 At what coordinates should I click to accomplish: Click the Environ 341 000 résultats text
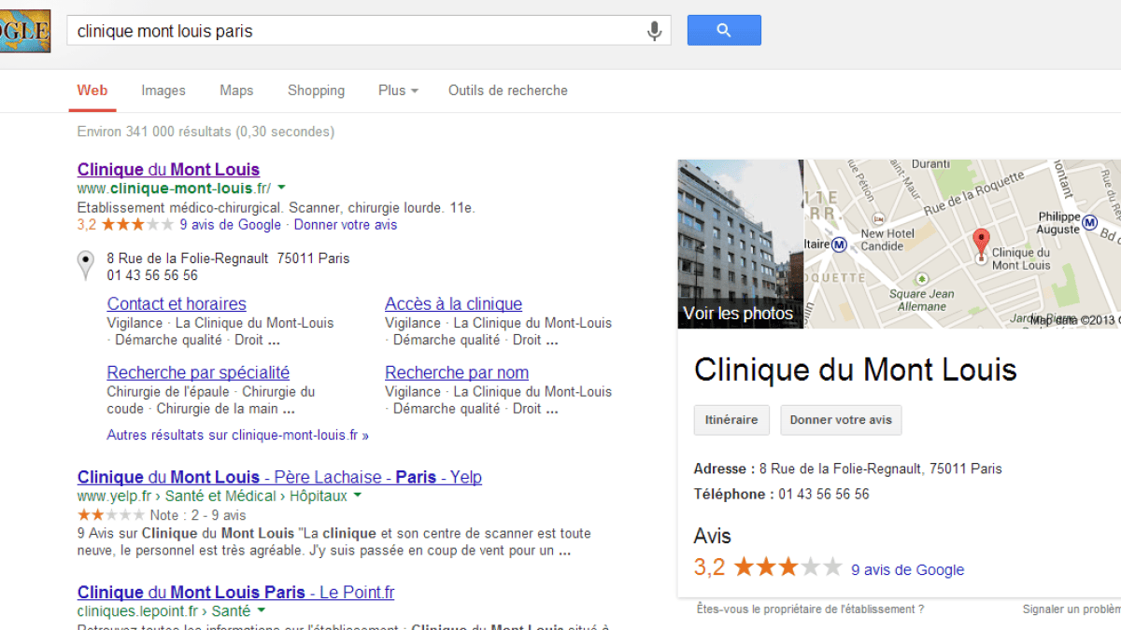(206, 132)
